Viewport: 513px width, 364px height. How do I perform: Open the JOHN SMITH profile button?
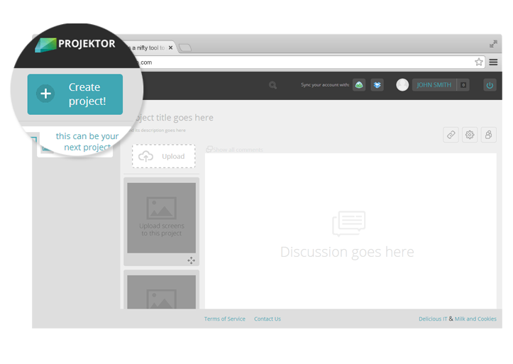pos(434,85)
